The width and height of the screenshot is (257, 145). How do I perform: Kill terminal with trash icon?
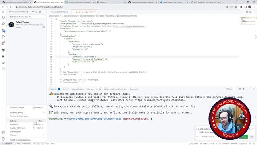pyautogui.click(x=243, y=89)
